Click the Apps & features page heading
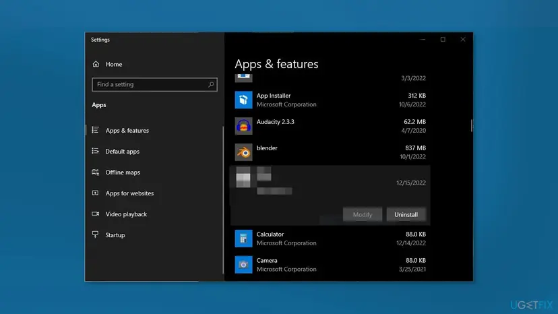 tap(276, 64)
